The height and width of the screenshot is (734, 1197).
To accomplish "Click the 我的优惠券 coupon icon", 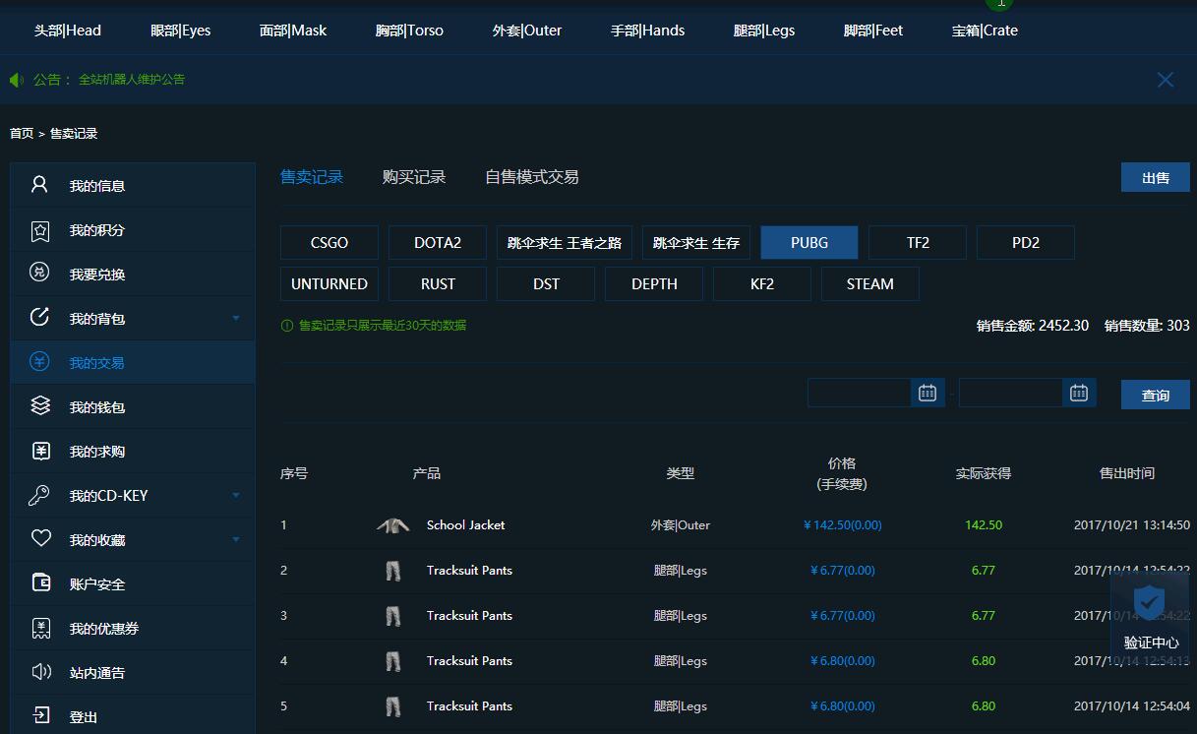I will (x=40, y=628).
